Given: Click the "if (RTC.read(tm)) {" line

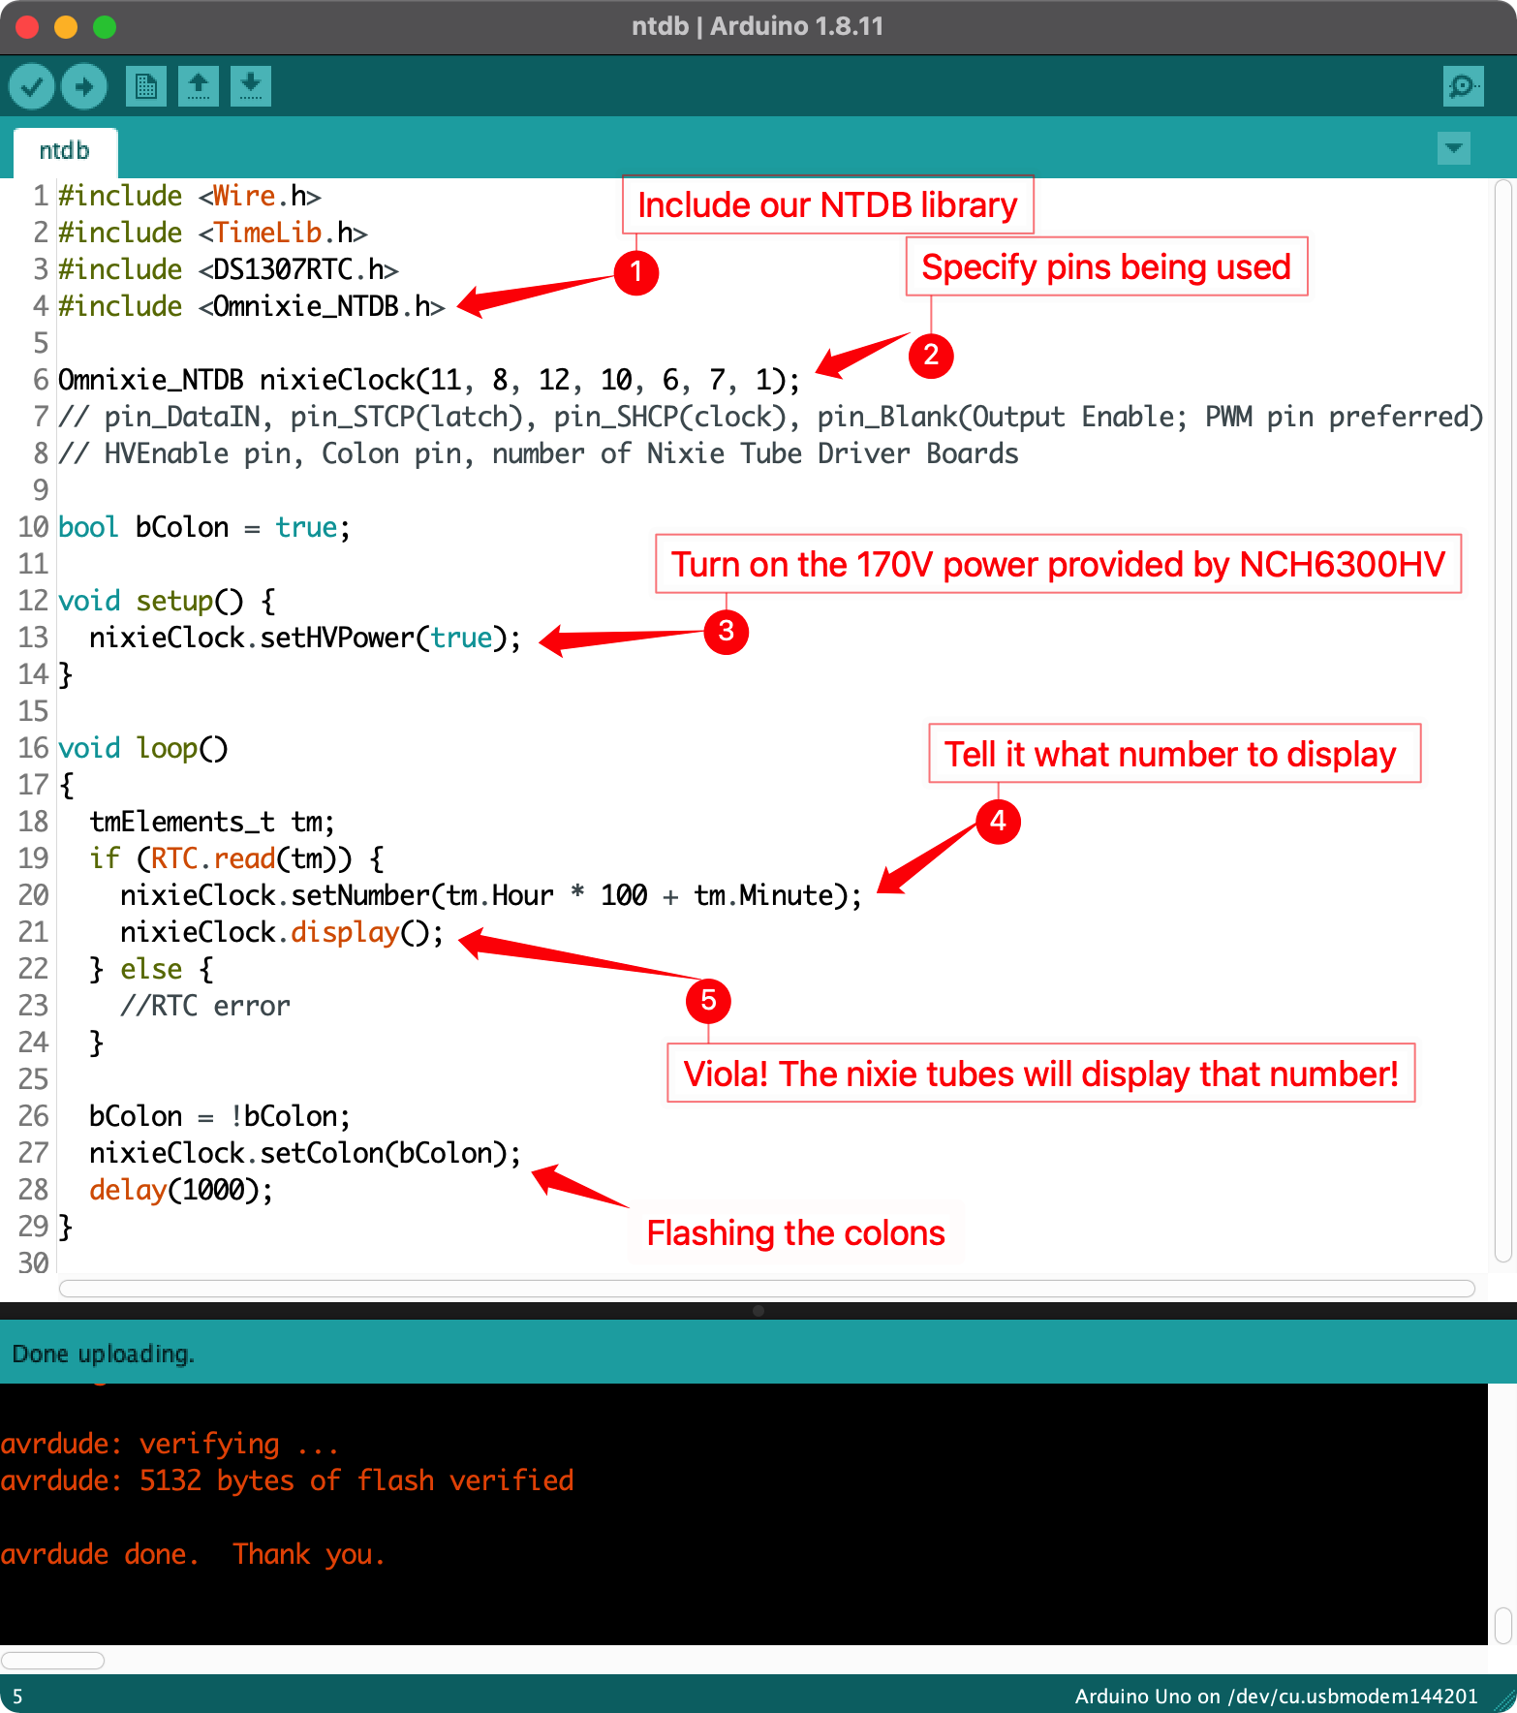Looking at the screenshot, I should click(x=236, y=858).
